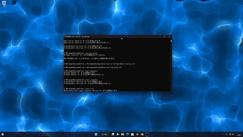Minimize the Command Prompt window
This screenshot has height=137, width=243.
click(x=159, y=37)
